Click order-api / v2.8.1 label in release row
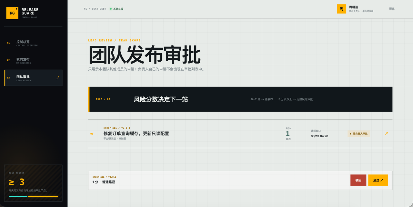Screen dimensions: 413x207 [117, 128]
